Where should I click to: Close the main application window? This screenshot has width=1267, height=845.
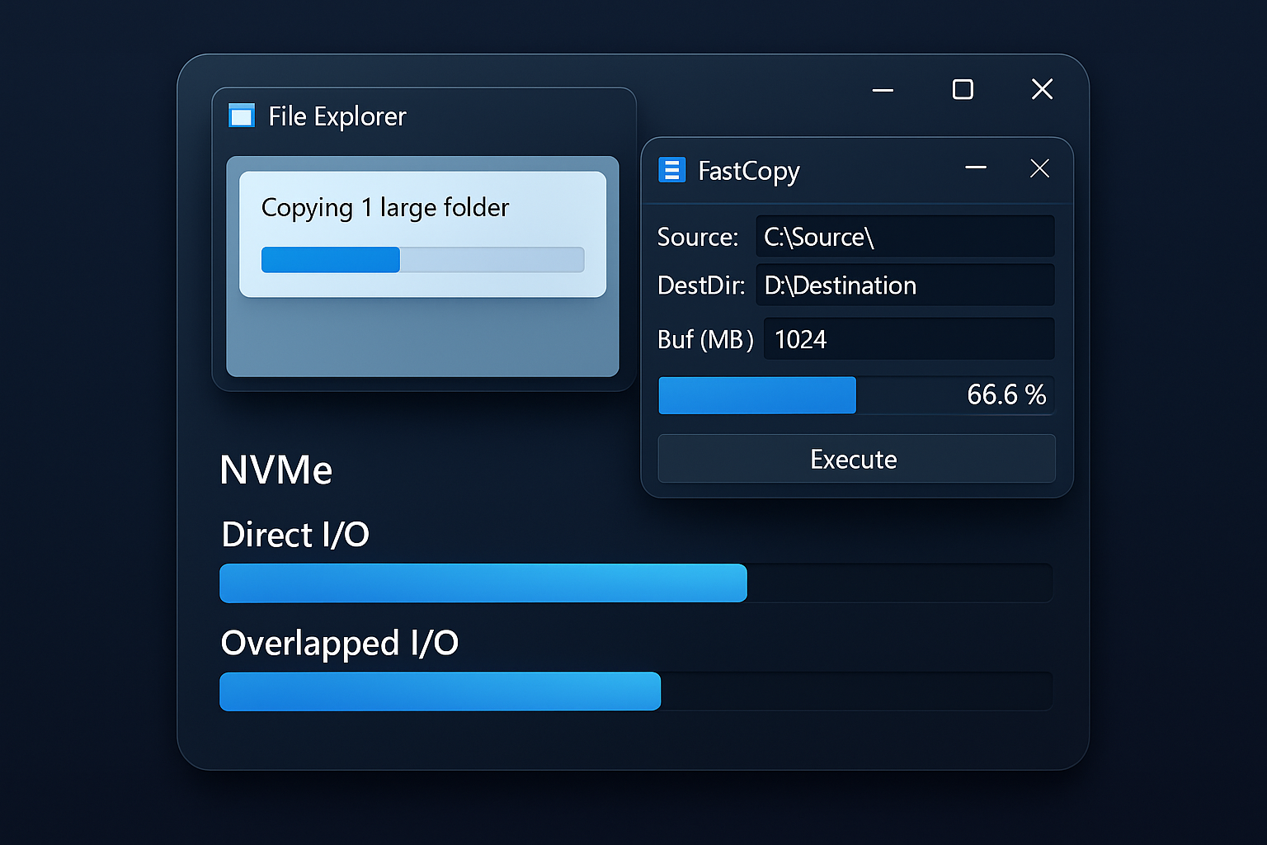(x=1042, y=89)
